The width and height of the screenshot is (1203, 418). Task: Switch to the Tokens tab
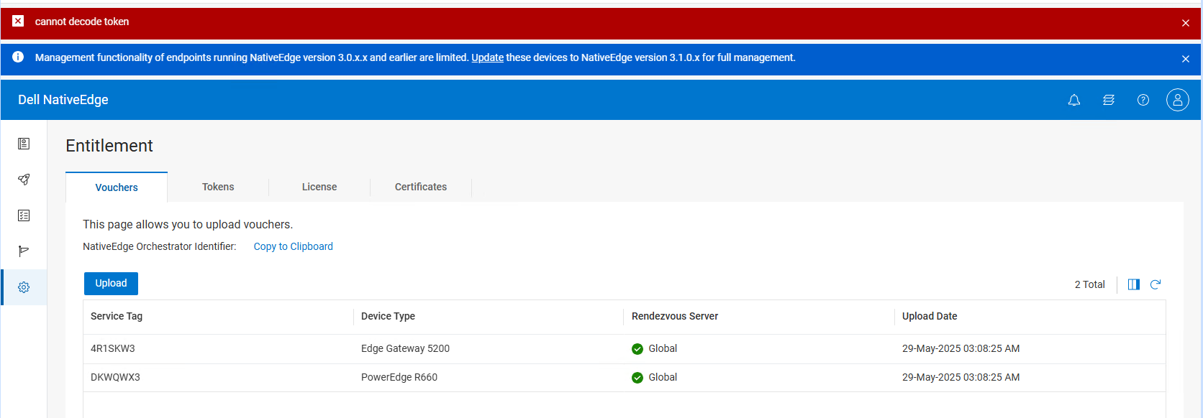[x=218, y=187]
